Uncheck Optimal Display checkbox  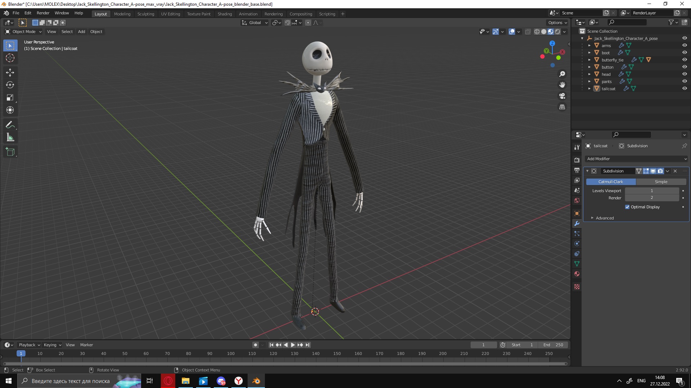tap(627, 207)
